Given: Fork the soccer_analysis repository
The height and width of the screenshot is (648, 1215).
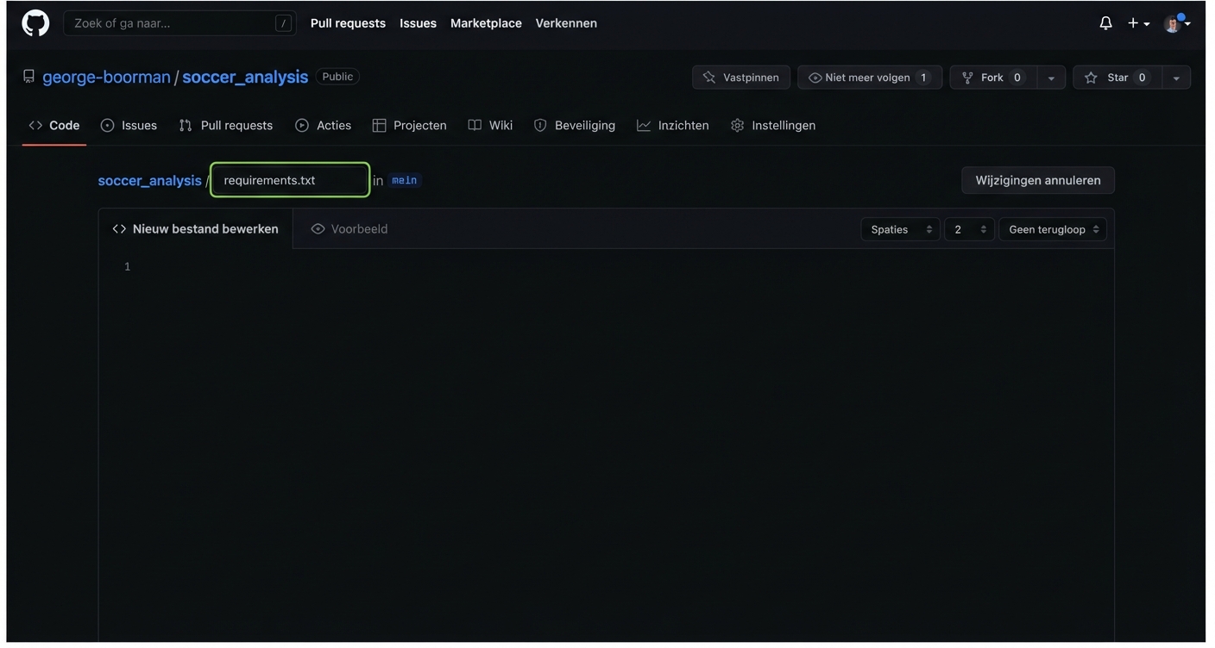Looking at the screenshot, I should click(993, 78).
